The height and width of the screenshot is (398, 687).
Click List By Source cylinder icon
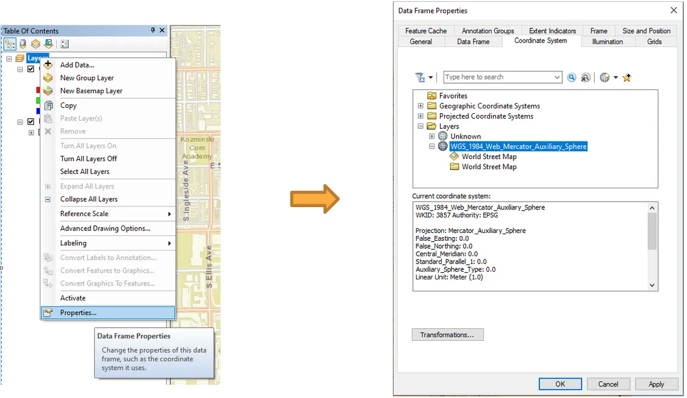pos(23,44)
